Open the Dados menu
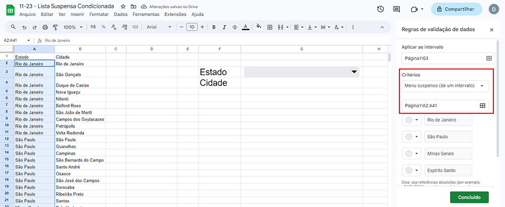 (121, 15)
